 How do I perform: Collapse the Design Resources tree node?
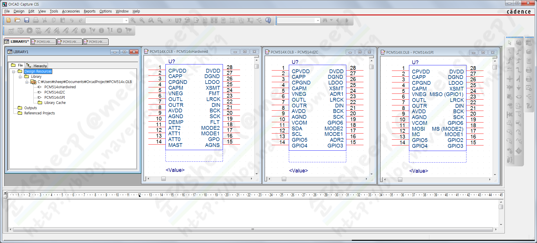click(14, 71)
